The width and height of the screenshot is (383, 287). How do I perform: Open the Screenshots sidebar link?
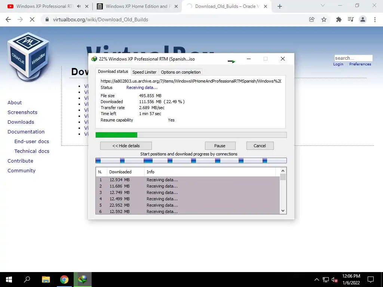(x=22, y=112)
